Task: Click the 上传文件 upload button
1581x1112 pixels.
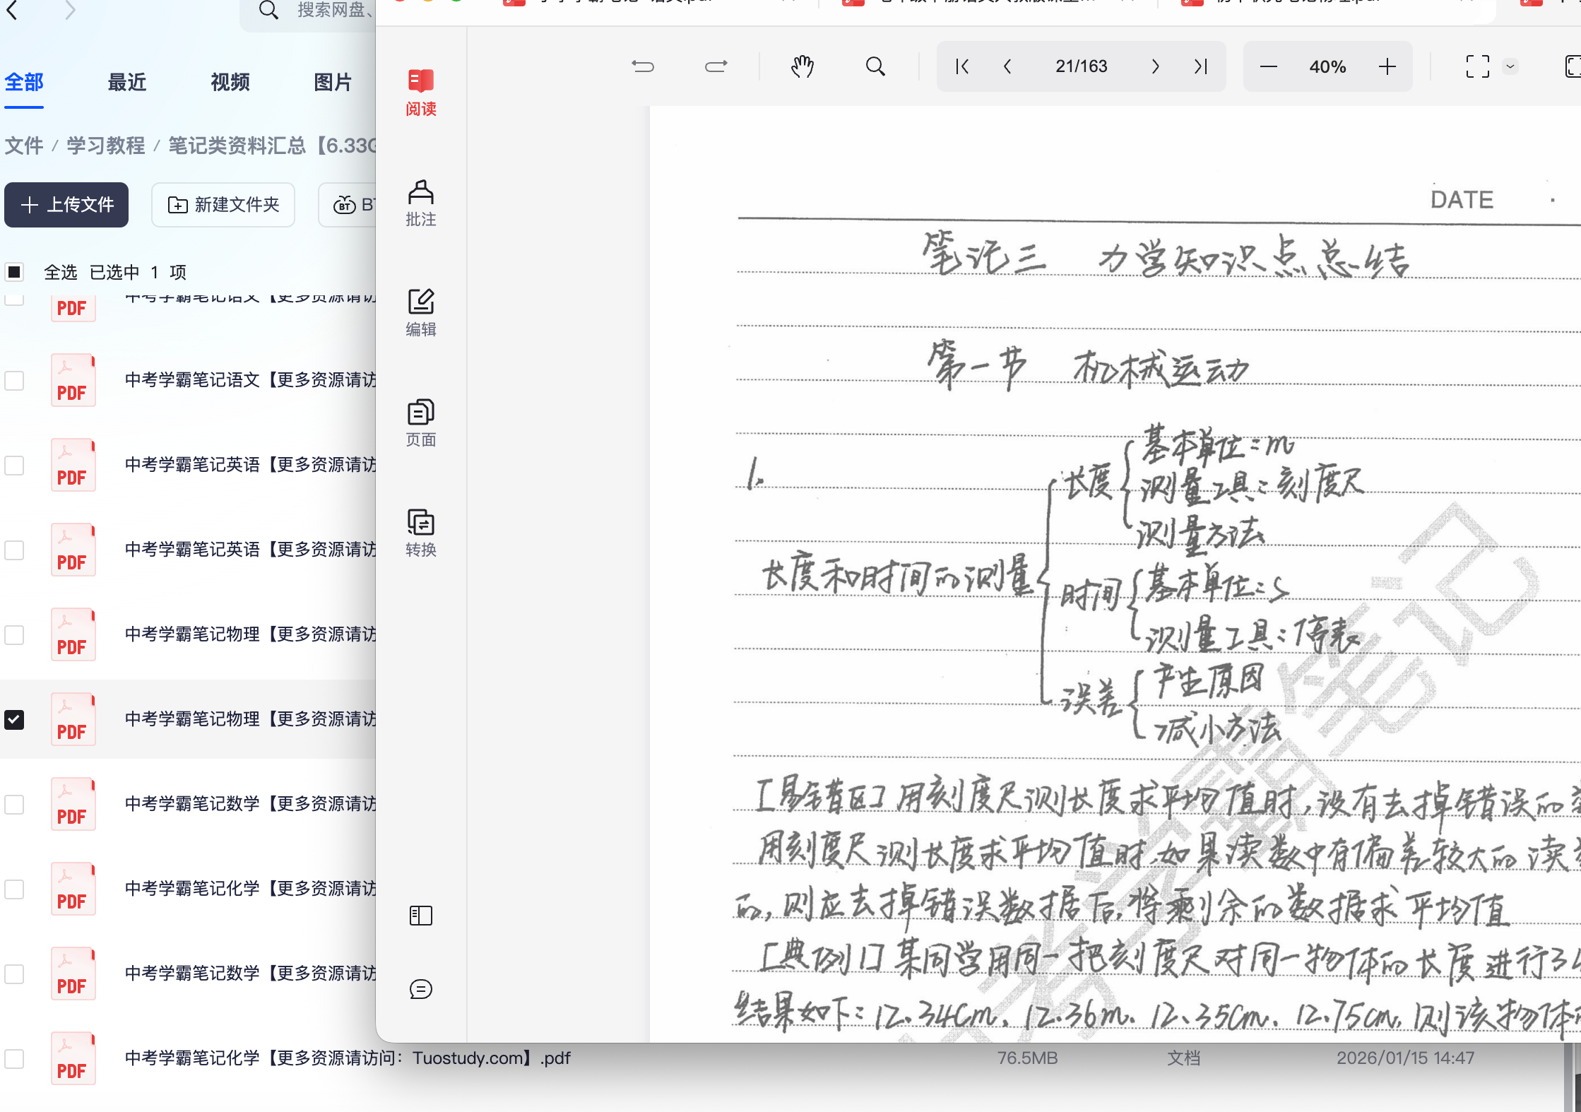Action: coord(66,205)
